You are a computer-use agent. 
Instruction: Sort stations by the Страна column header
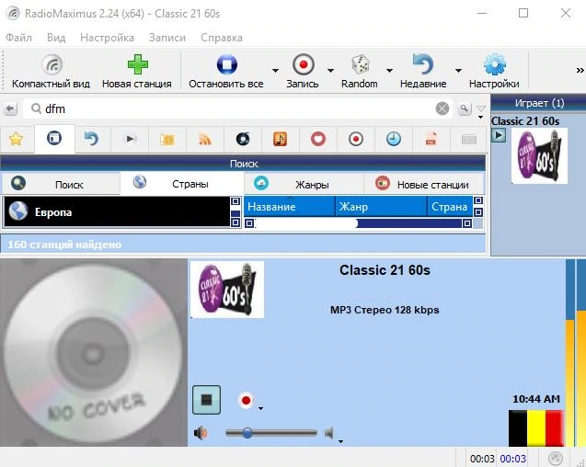coord(450,207)
